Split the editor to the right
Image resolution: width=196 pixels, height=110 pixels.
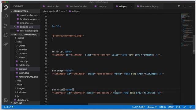[x=185, y=6]
